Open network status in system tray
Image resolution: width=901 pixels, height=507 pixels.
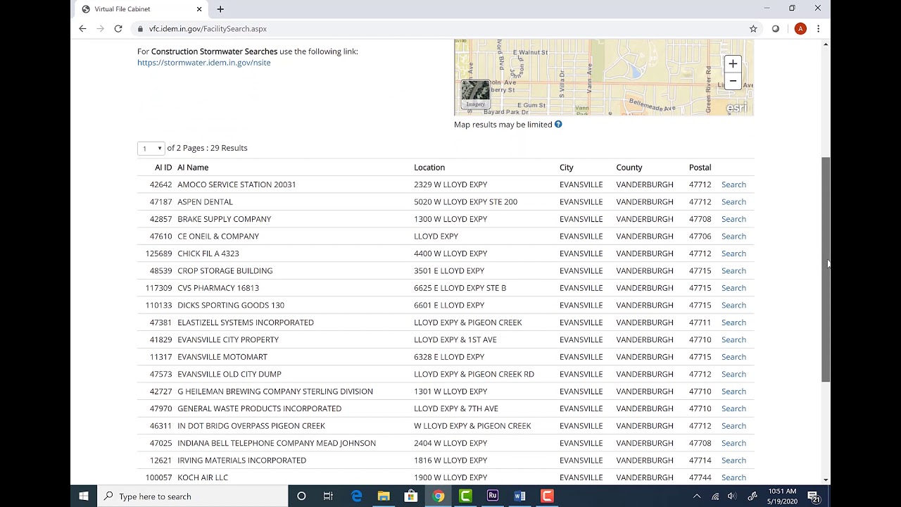[715, 496]
